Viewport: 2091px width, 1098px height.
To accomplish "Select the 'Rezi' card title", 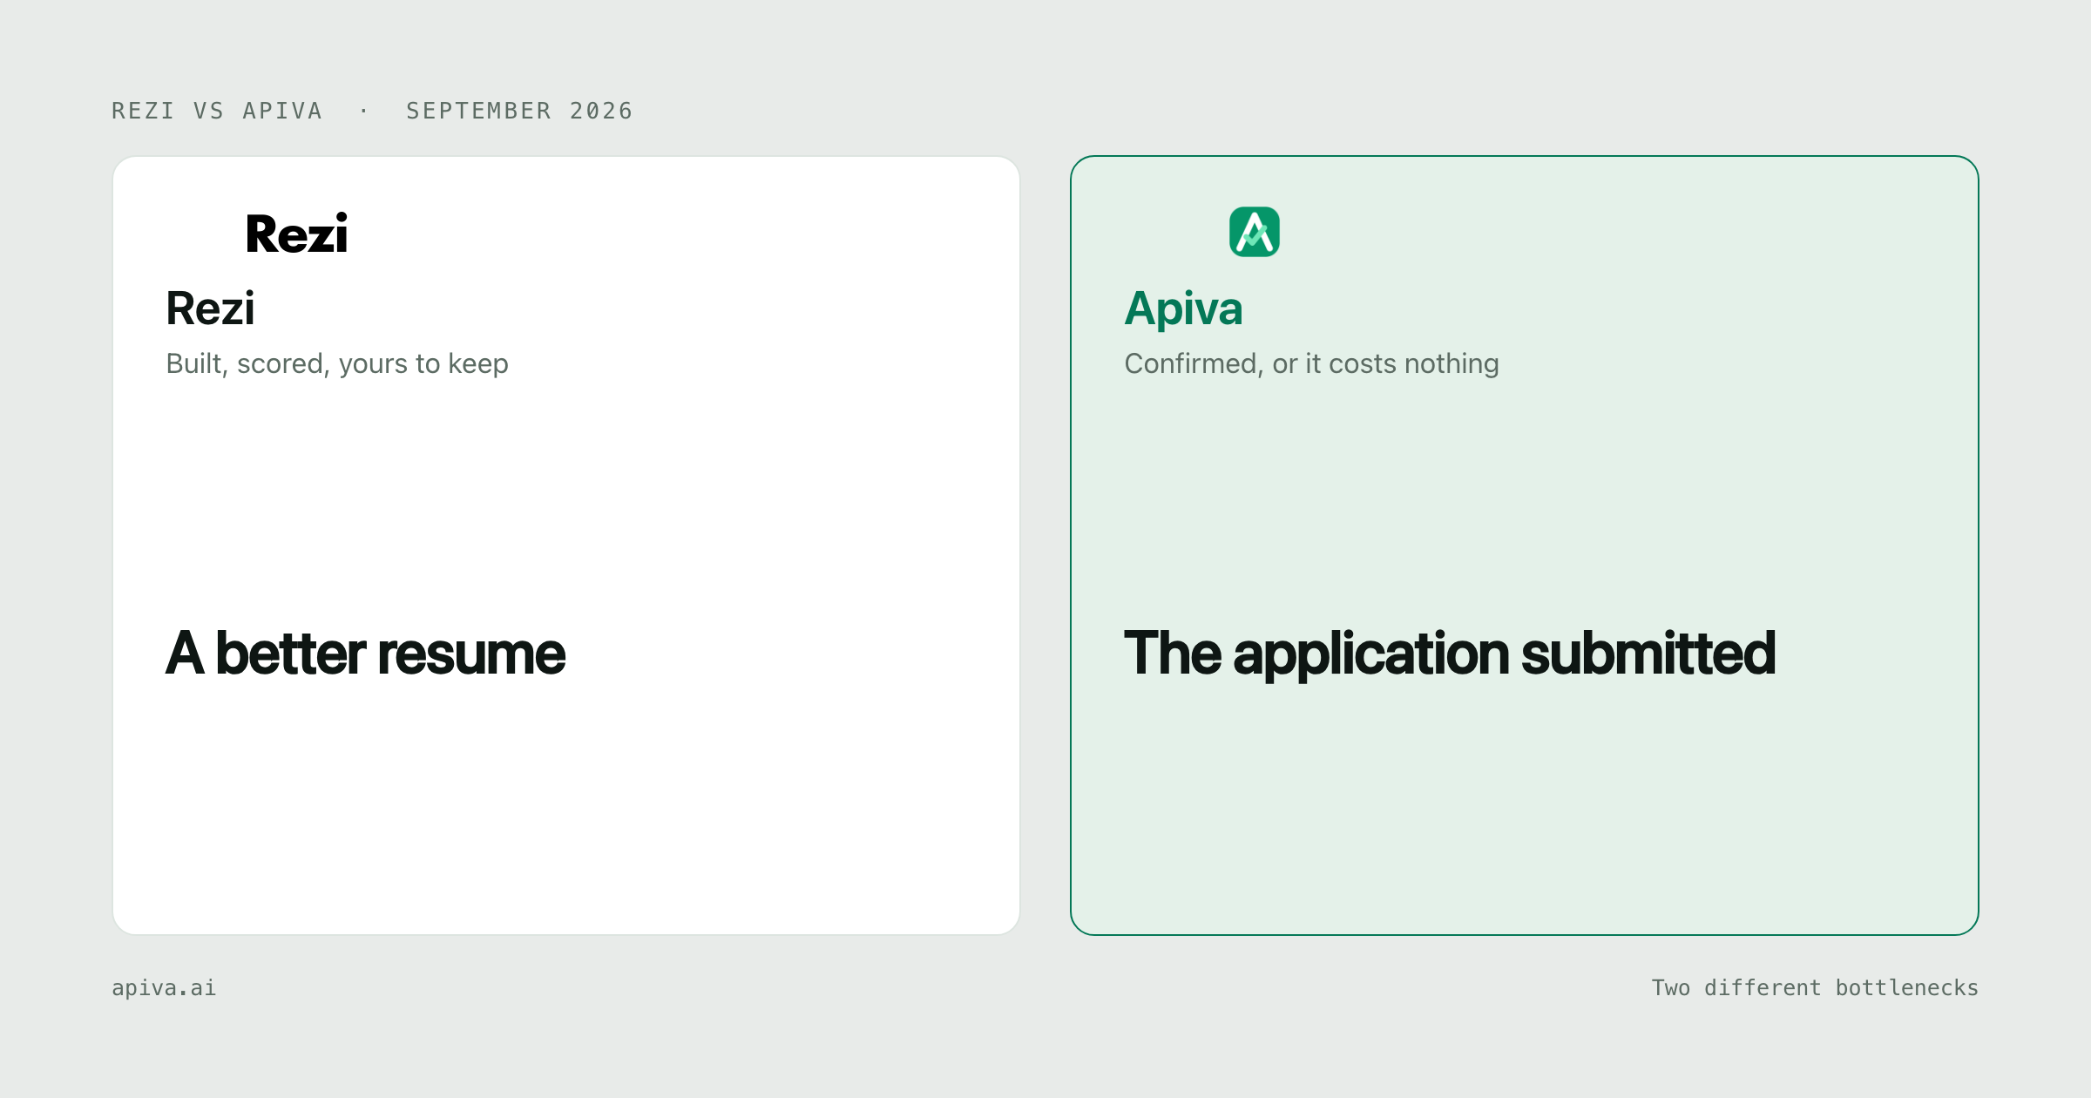I will tap(210, 308).
